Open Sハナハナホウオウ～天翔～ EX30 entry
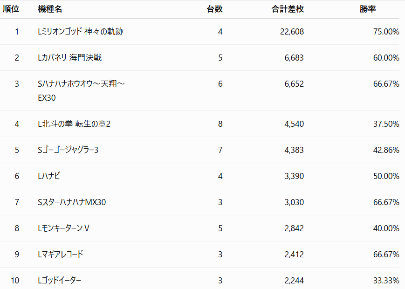The width and height of the screenshot is (405, 289). (x=82, y=90)
